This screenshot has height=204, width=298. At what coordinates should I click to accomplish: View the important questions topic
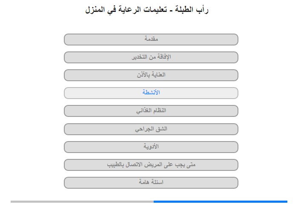click(x=151, y=183)
